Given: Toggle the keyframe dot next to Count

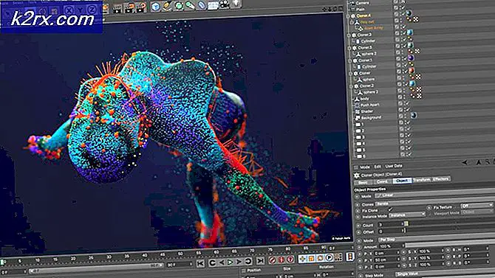Looking at the screenshot, I should 358,226.
